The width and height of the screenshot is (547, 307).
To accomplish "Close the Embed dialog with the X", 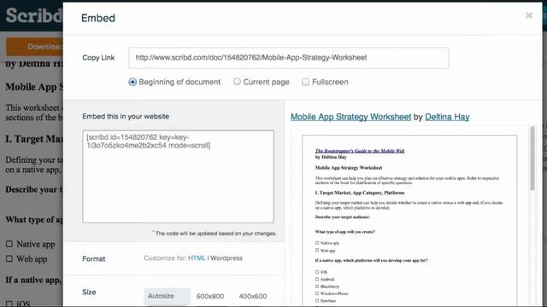I will (529, 15).
